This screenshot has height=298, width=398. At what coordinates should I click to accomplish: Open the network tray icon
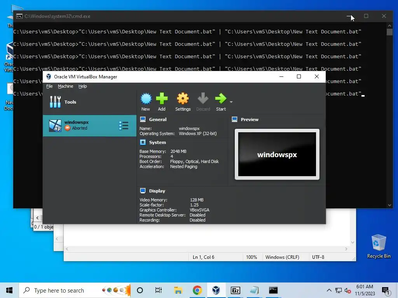(339, 291)
